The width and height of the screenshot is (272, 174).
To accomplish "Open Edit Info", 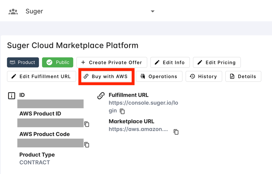I will pos(170,62).
